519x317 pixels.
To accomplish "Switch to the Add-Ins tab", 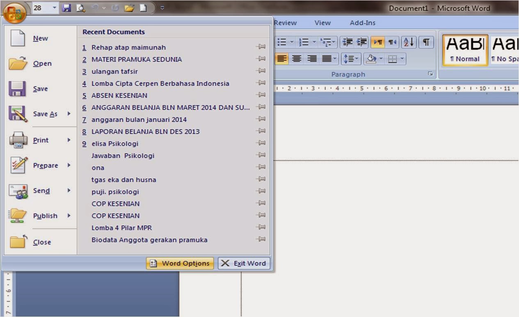I will tap(363, 23).
